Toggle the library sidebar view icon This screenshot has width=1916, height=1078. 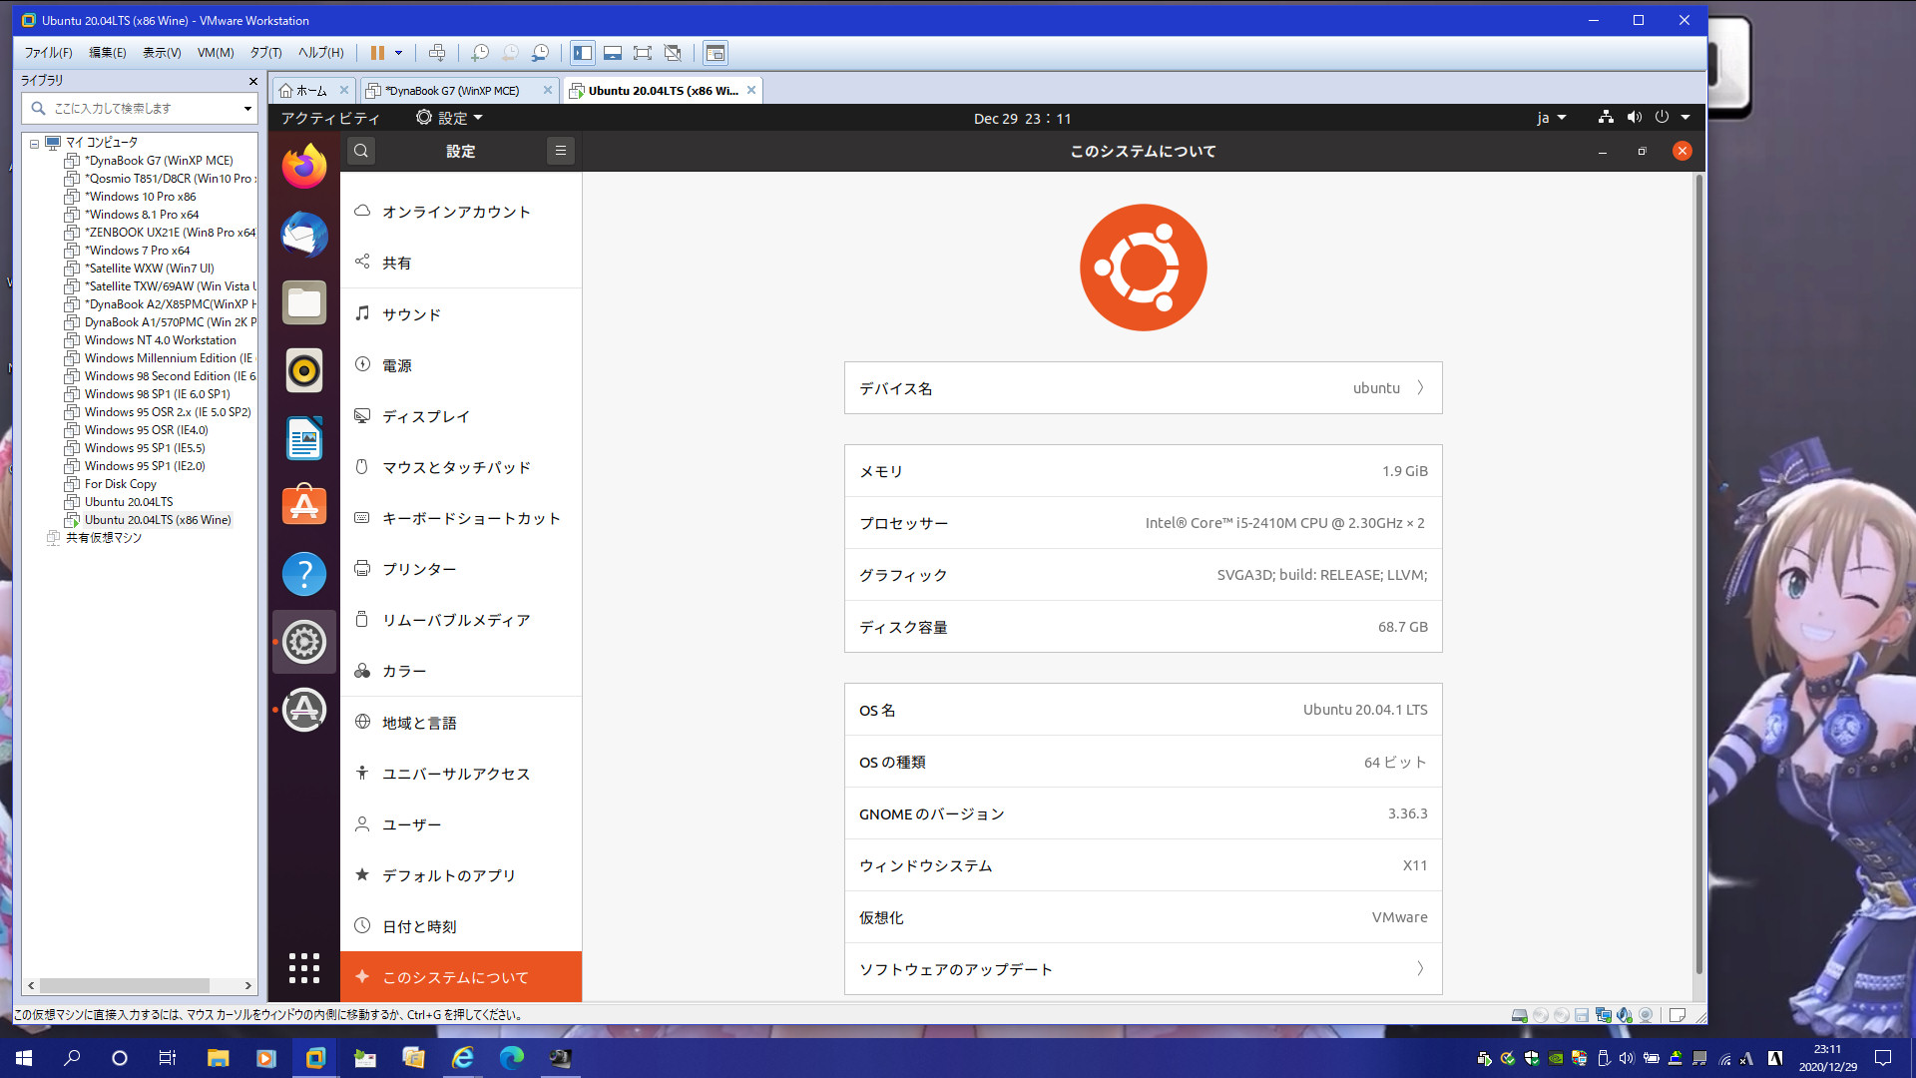(583, 53)
